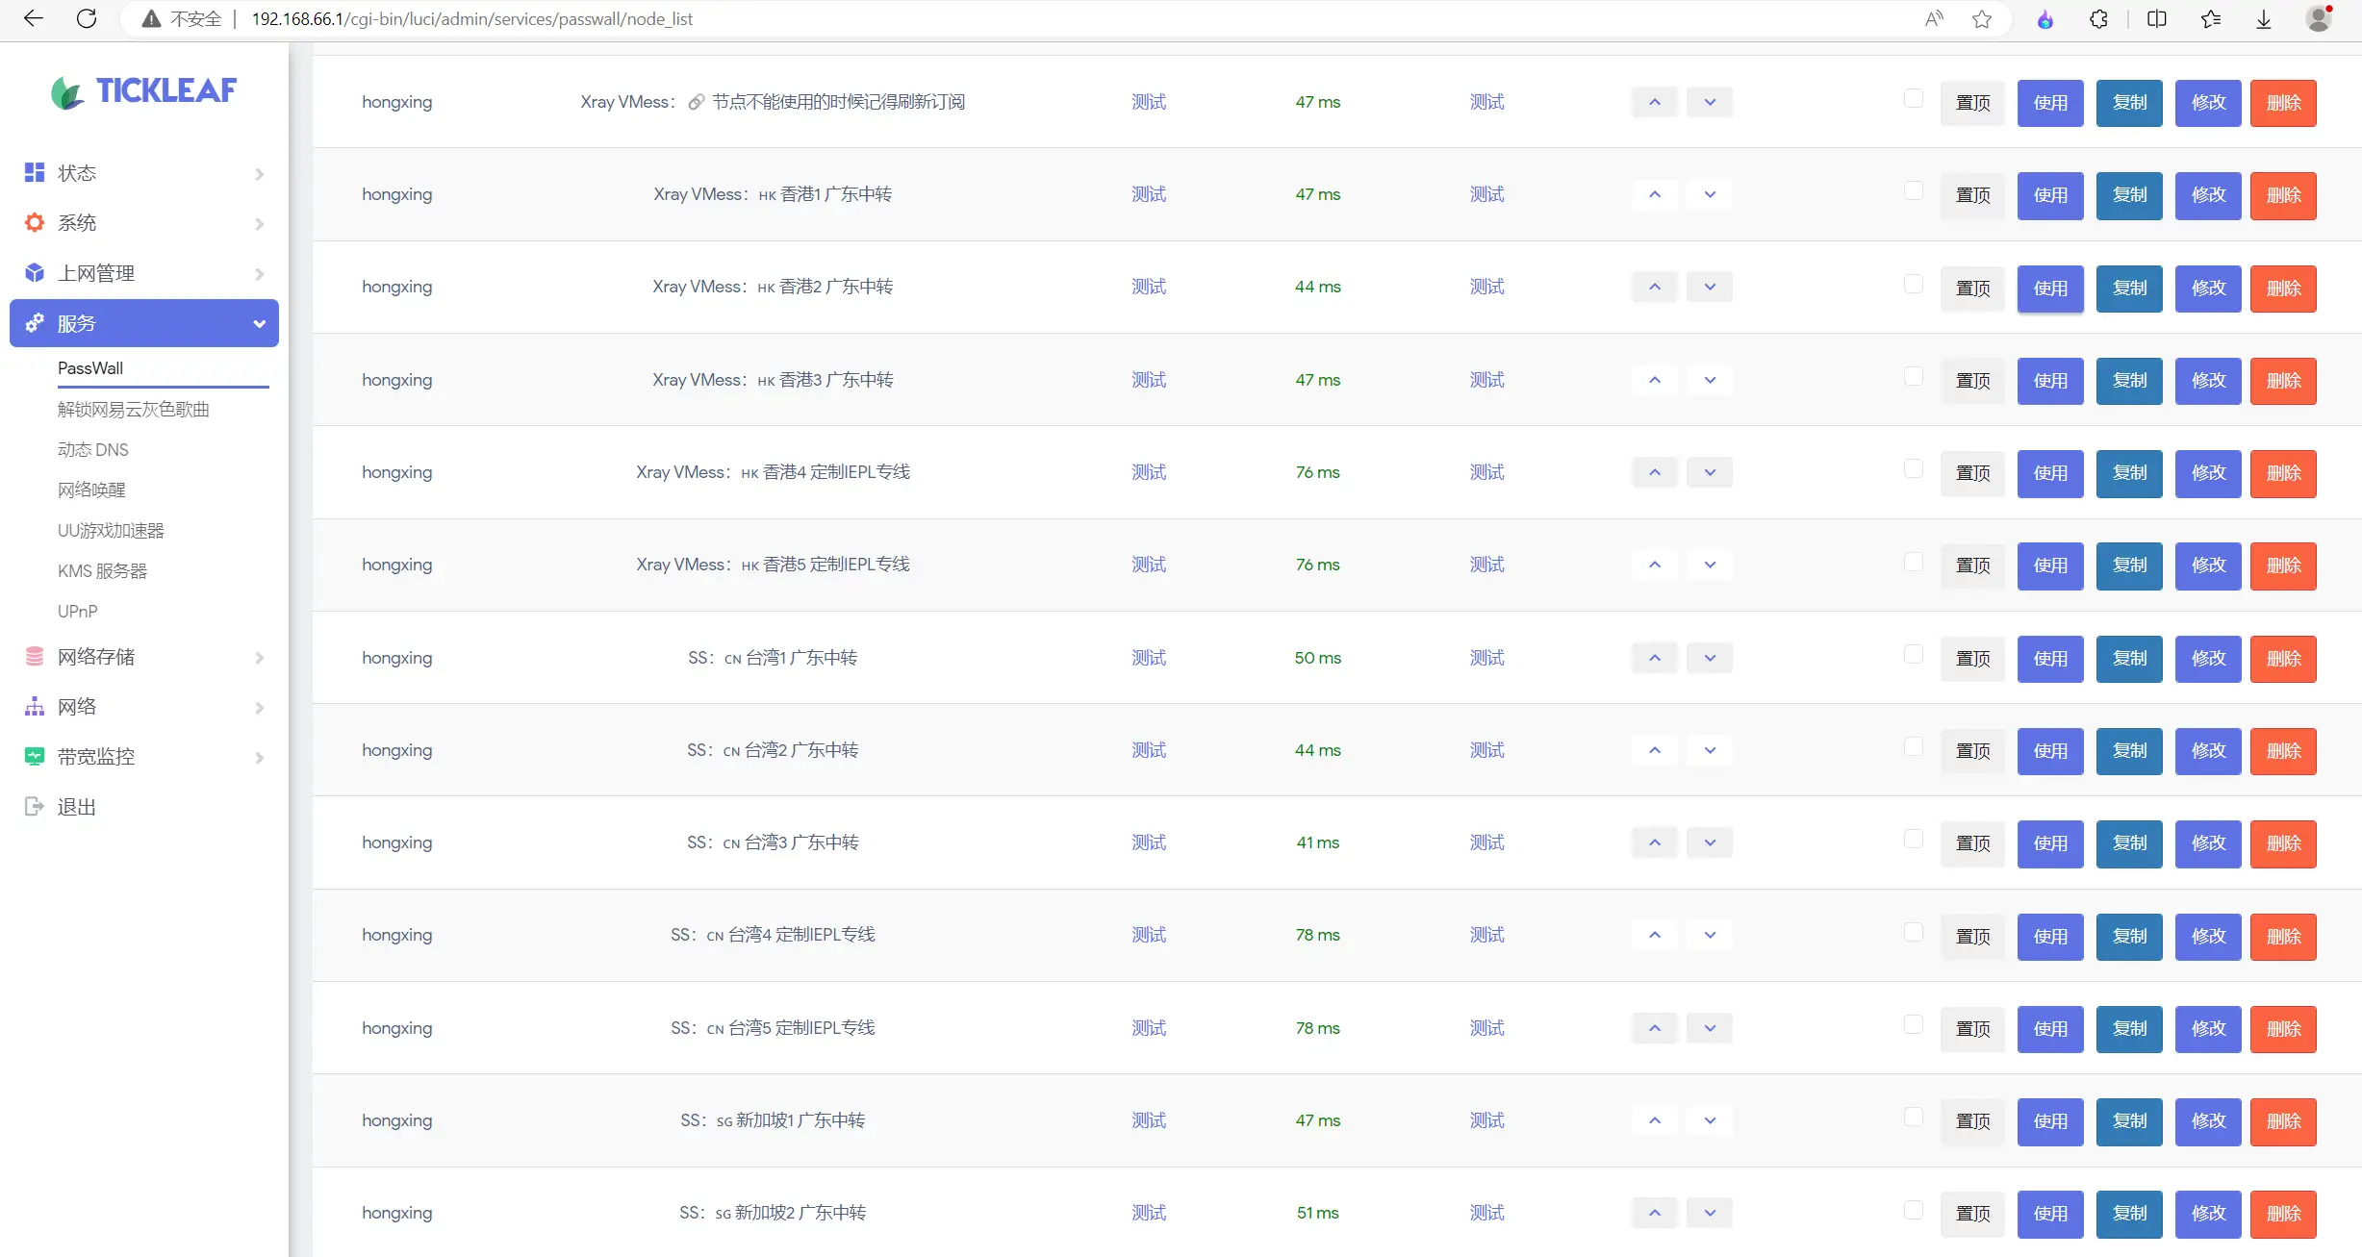Click 使用 for 台湾4 定制IEPL专线 node
The image size is (2362, 1257).
click(2050, 937)
